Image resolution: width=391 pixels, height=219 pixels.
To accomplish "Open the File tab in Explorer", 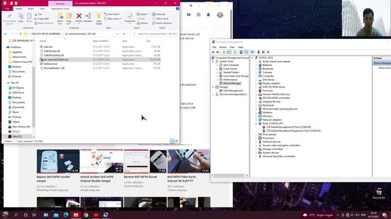I will [x=7, y=9].
